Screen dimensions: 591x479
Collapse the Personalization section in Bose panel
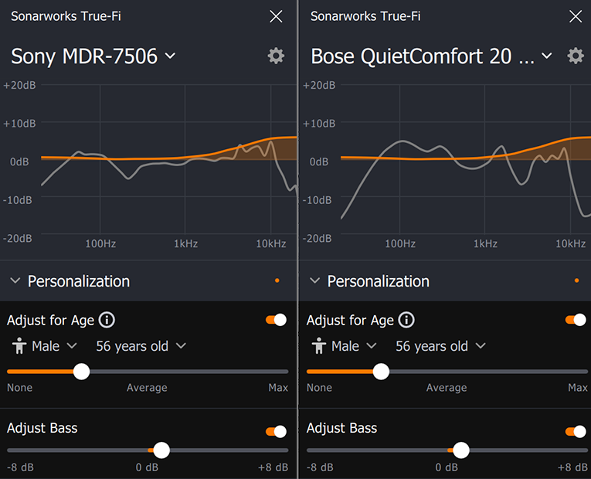click(x=314, y=280)
